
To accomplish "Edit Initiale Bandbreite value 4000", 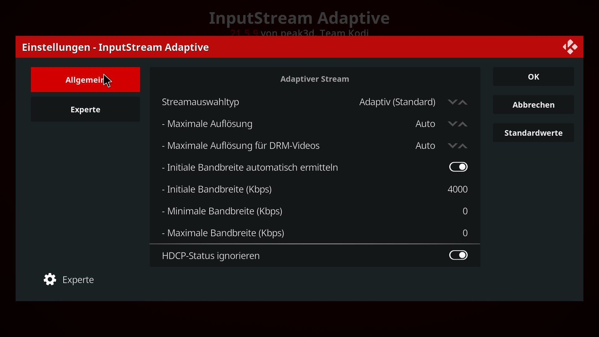I will [x=457, y=189].
